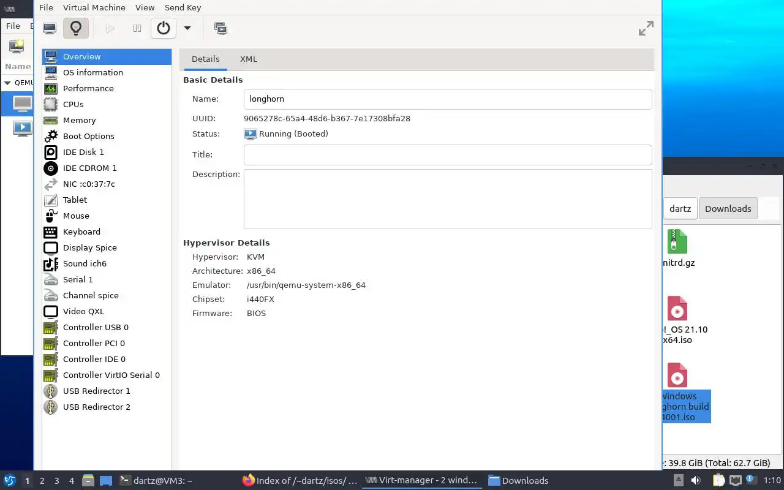Viewport: 784px width, 490px height.
Task: Select the CPUs hardware entry
Action: [x=107, y=104]
